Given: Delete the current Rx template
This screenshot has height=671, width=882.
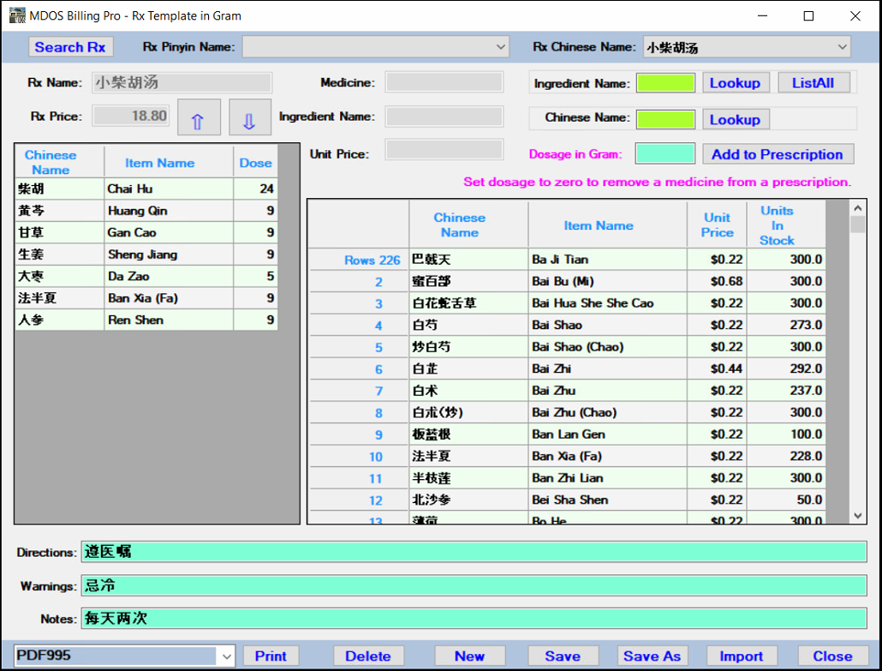Looking at the screenshot, I should [x=368, y=655].
